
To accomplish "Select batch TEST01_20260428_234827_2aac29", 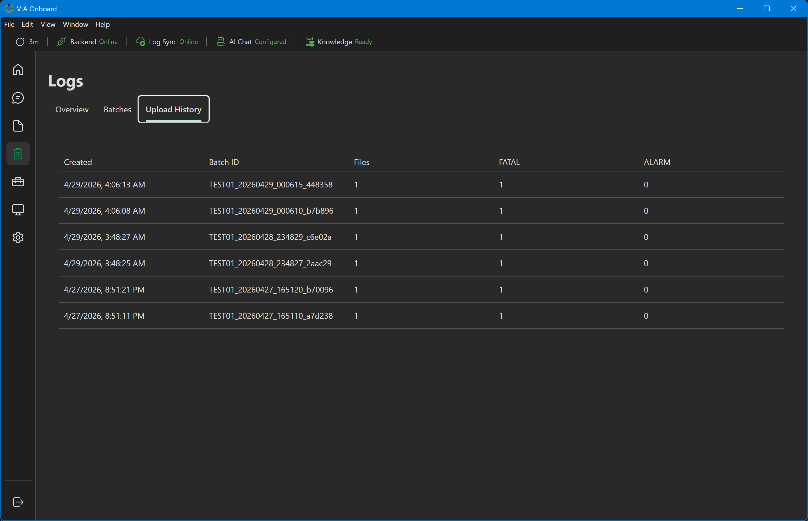I will 270,263.
